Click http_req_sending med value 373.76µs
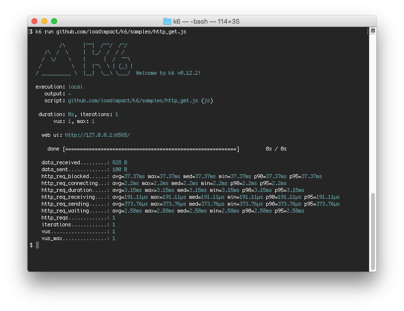Screen dimensions: 404x311 (x=213, y=204)
